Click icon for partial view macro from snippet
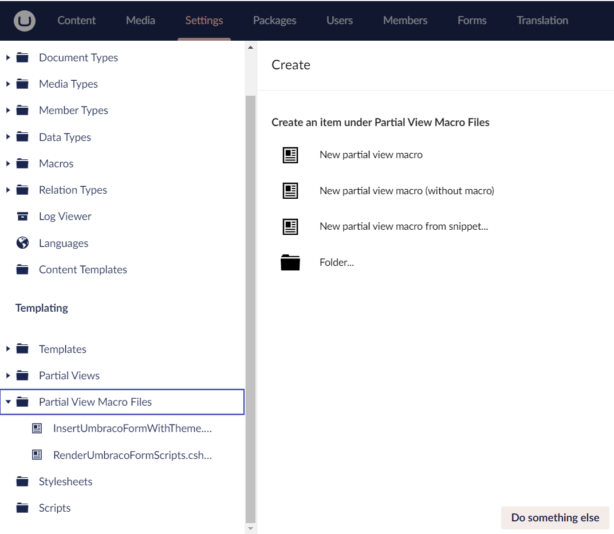This screenshot has height=534, width=614. coord(290,226)
